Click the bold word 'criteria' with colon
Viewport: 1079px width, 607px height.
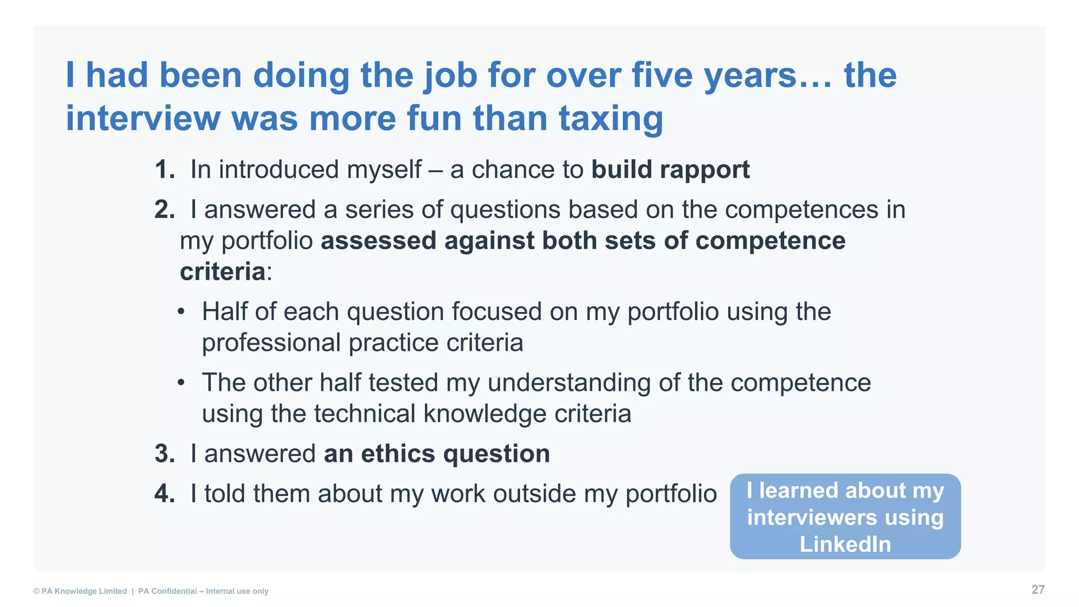point(226,272)
